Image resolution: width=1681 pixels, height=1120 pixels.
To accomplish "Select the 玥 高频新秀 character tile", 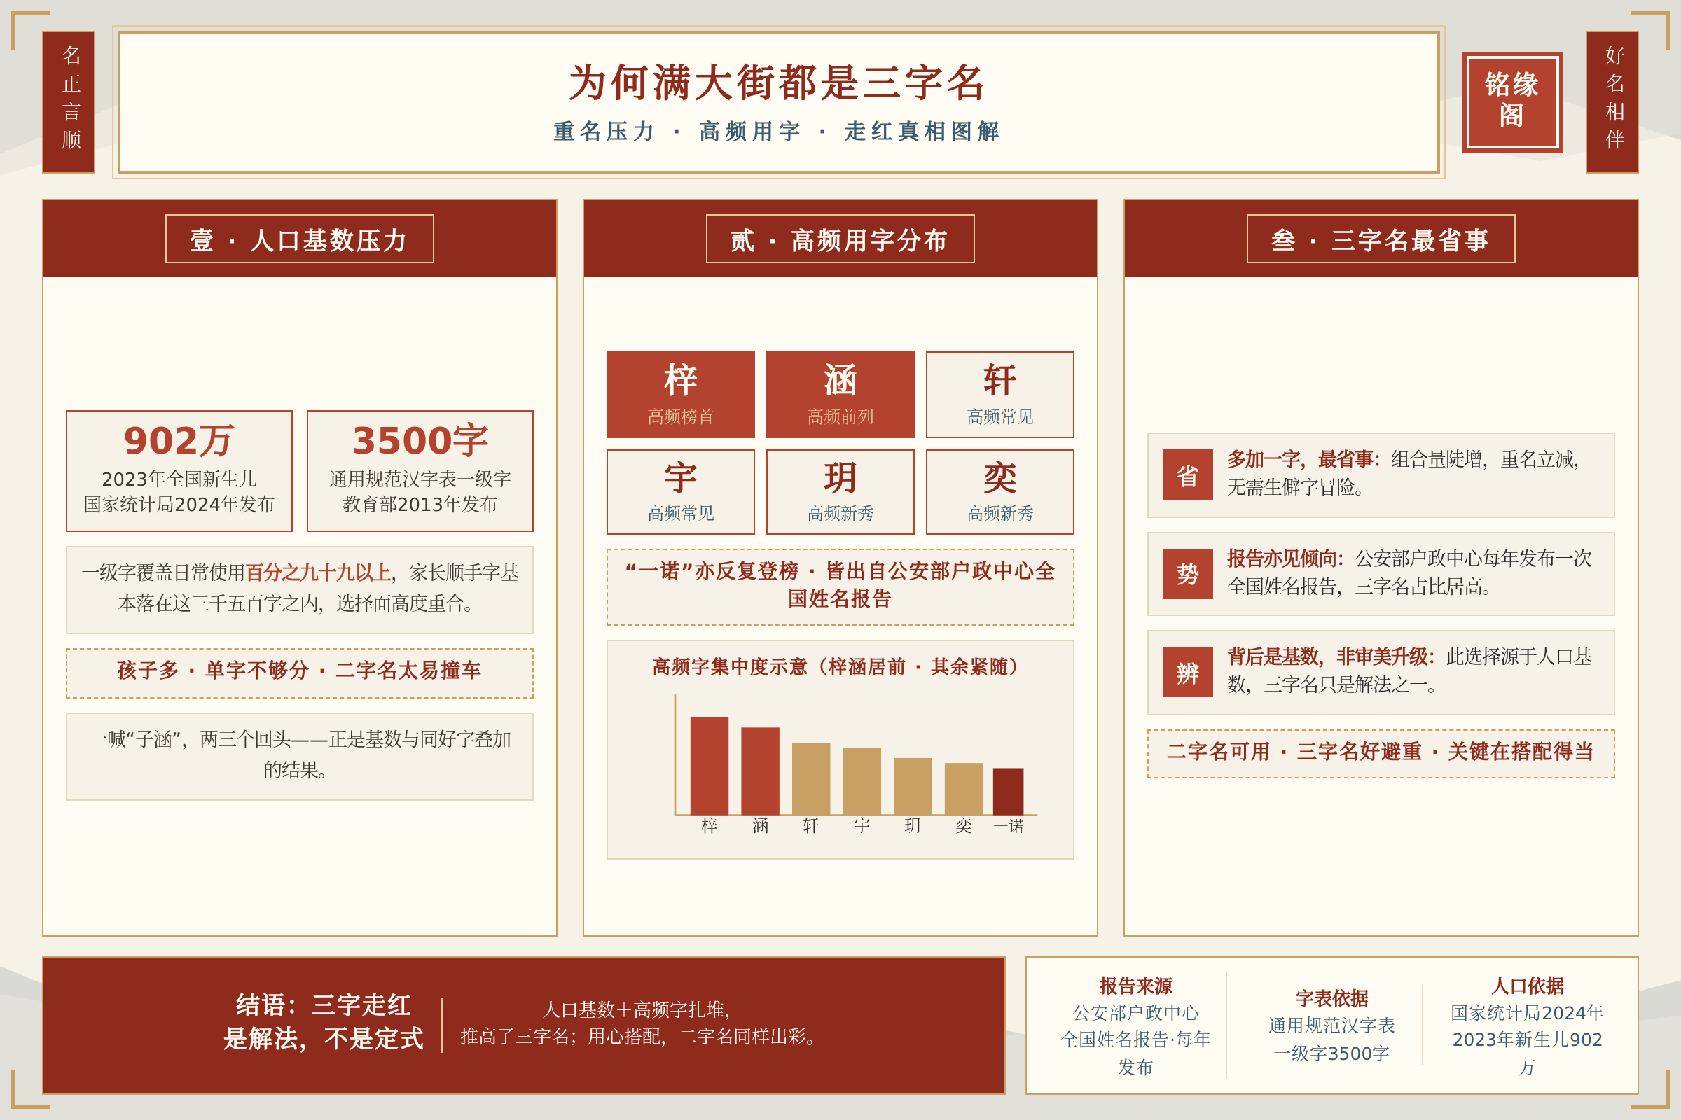I will (x=840, y=492).
